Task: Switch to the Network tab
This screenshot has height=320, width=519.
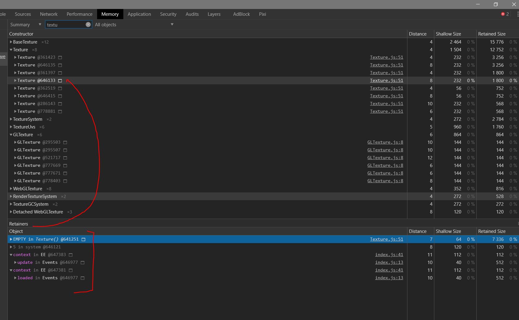Action: [x=49, y=14]
